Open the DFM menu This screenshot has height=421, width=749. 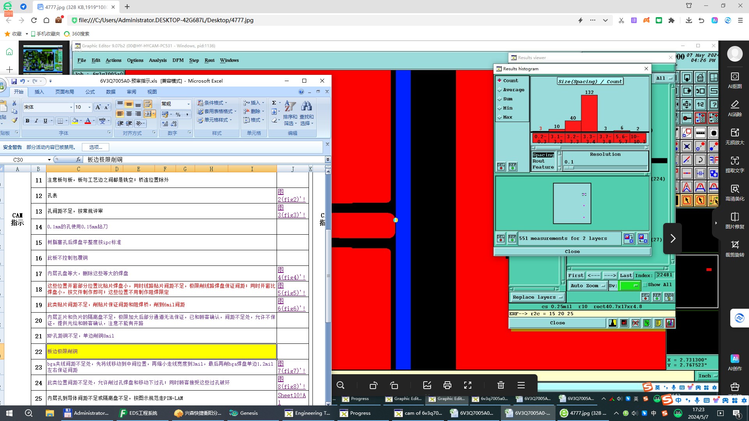[x=178, y=60]
